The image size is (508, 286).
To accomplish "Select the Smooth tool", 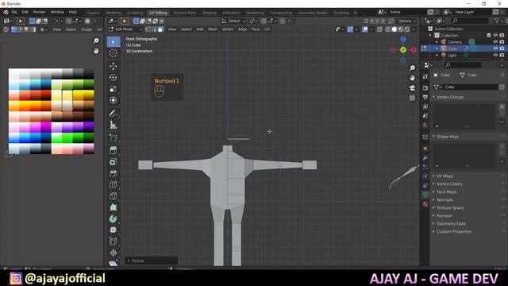I will [x=114, y=230].
